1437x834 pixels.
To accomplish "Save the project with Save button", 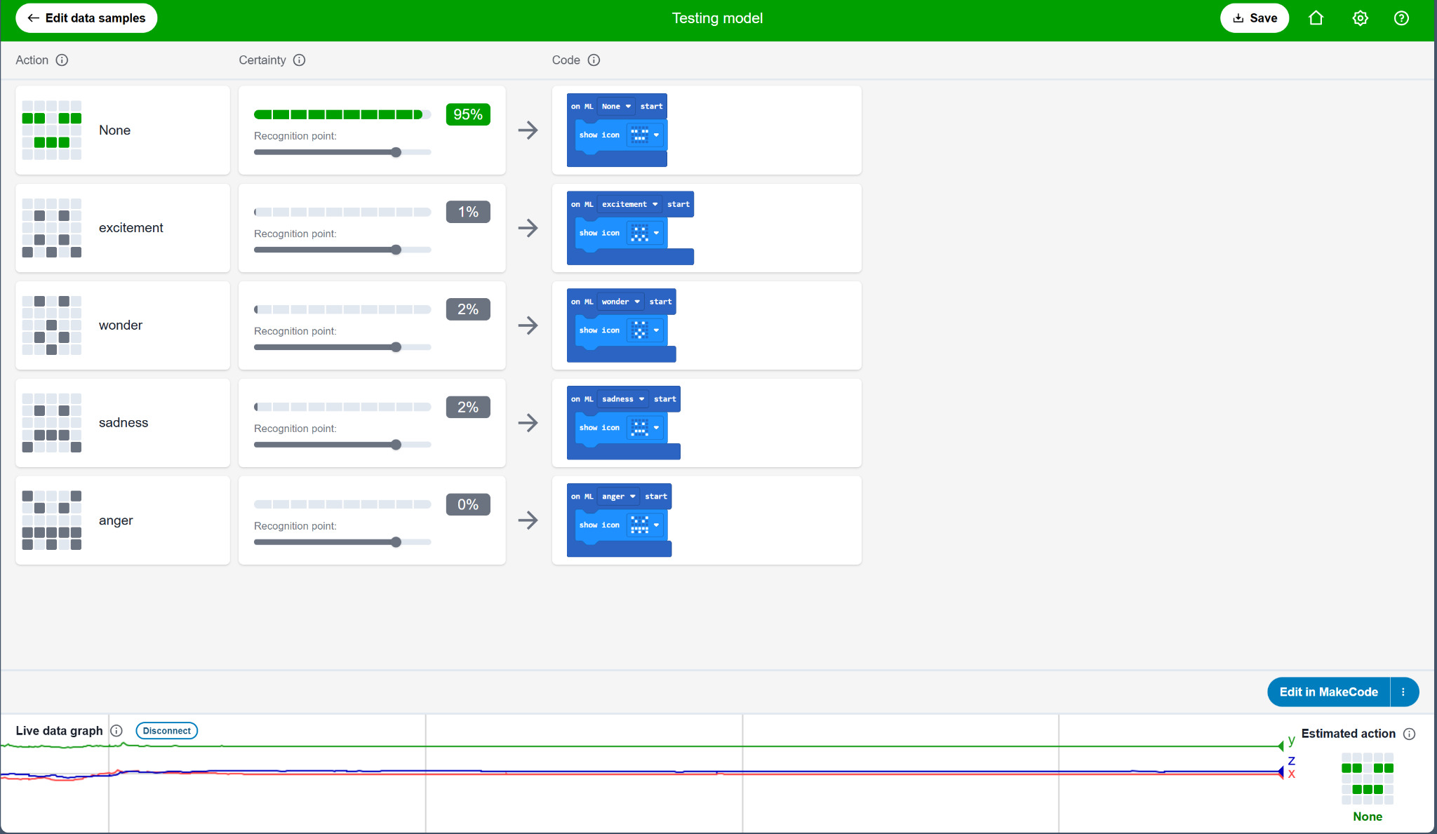I will 1254,18.
